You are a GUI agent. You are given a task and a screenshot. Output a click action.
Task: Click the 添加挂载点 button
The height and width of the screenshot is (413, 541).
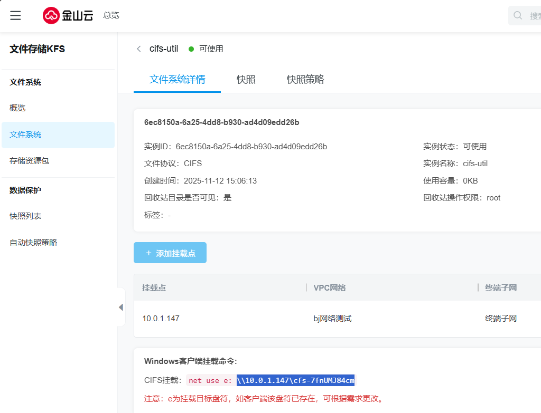click(x=170, y=253)
